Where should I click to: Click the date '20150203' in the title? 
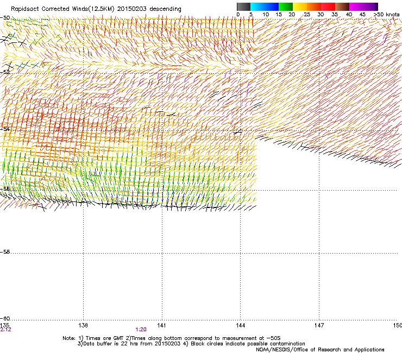pos(132,9)
